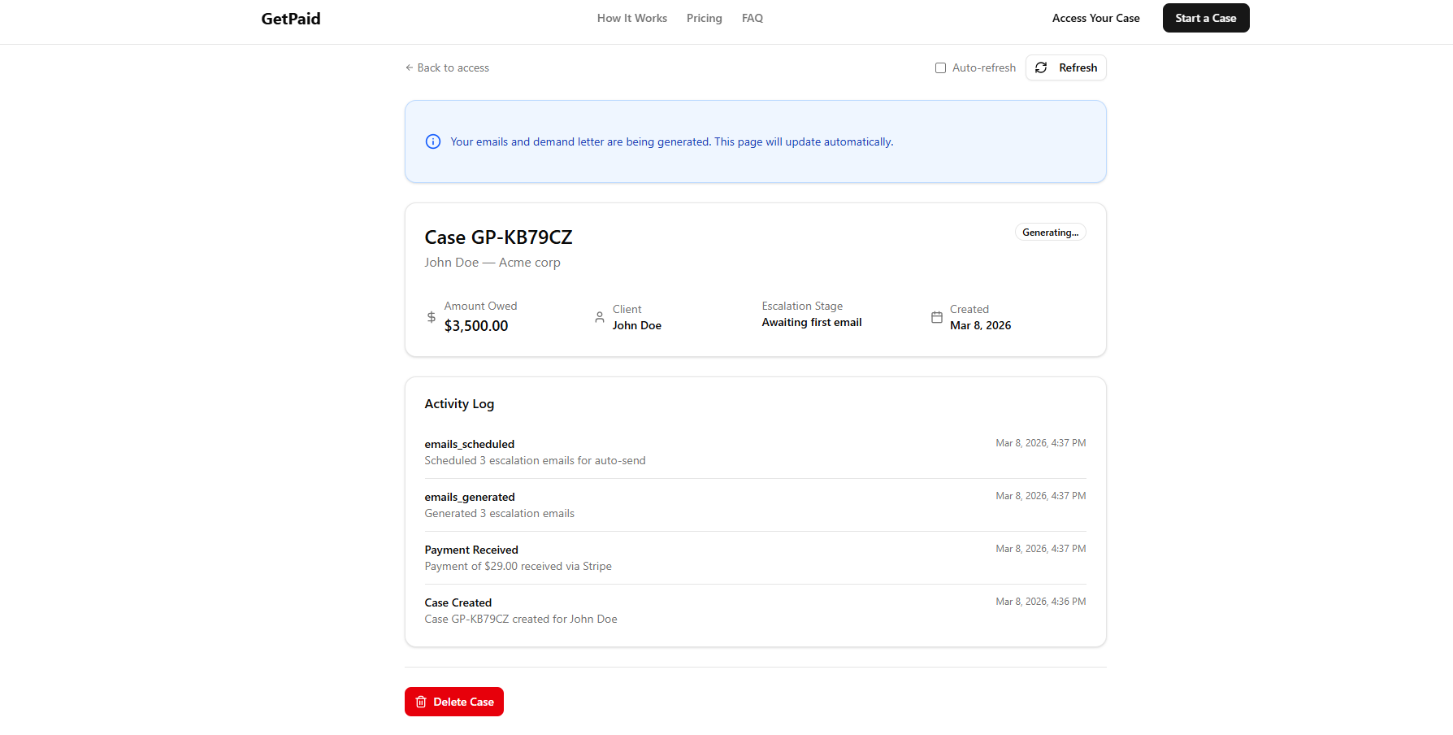Click the calendar icon beside Created date
The image size is (1453, 735).
(x=935, y=317)
